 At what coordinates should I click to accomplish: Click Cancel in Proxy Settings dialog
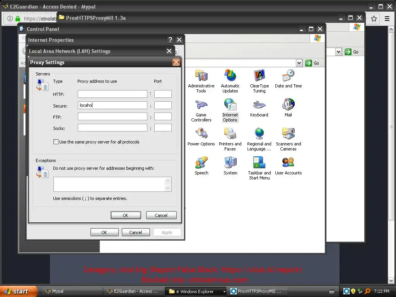click(x=161, y=215)
